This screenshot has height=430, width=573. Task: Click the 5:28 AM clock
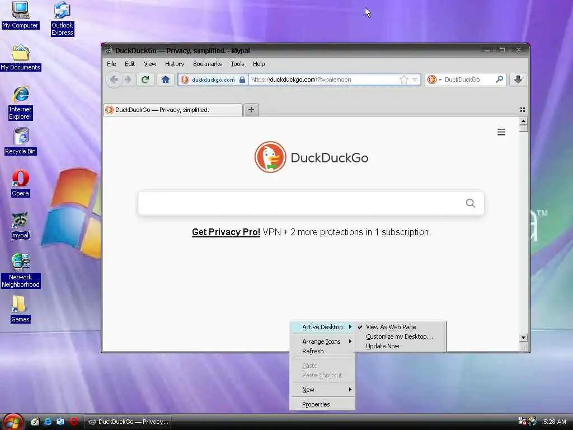click(555, 422)
